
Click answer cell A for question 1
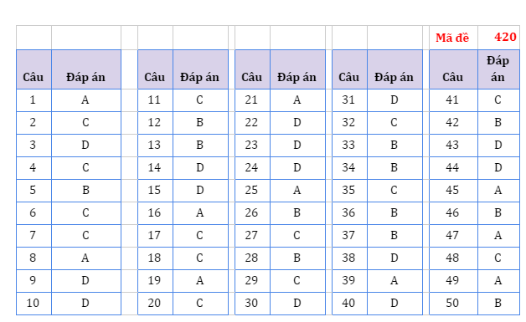coord(86,100)
